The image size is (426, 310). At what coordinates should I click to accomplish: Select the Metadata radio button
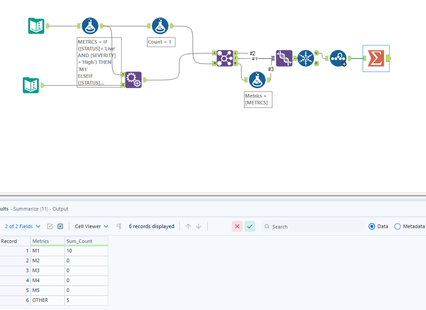(x=398, y=226)
